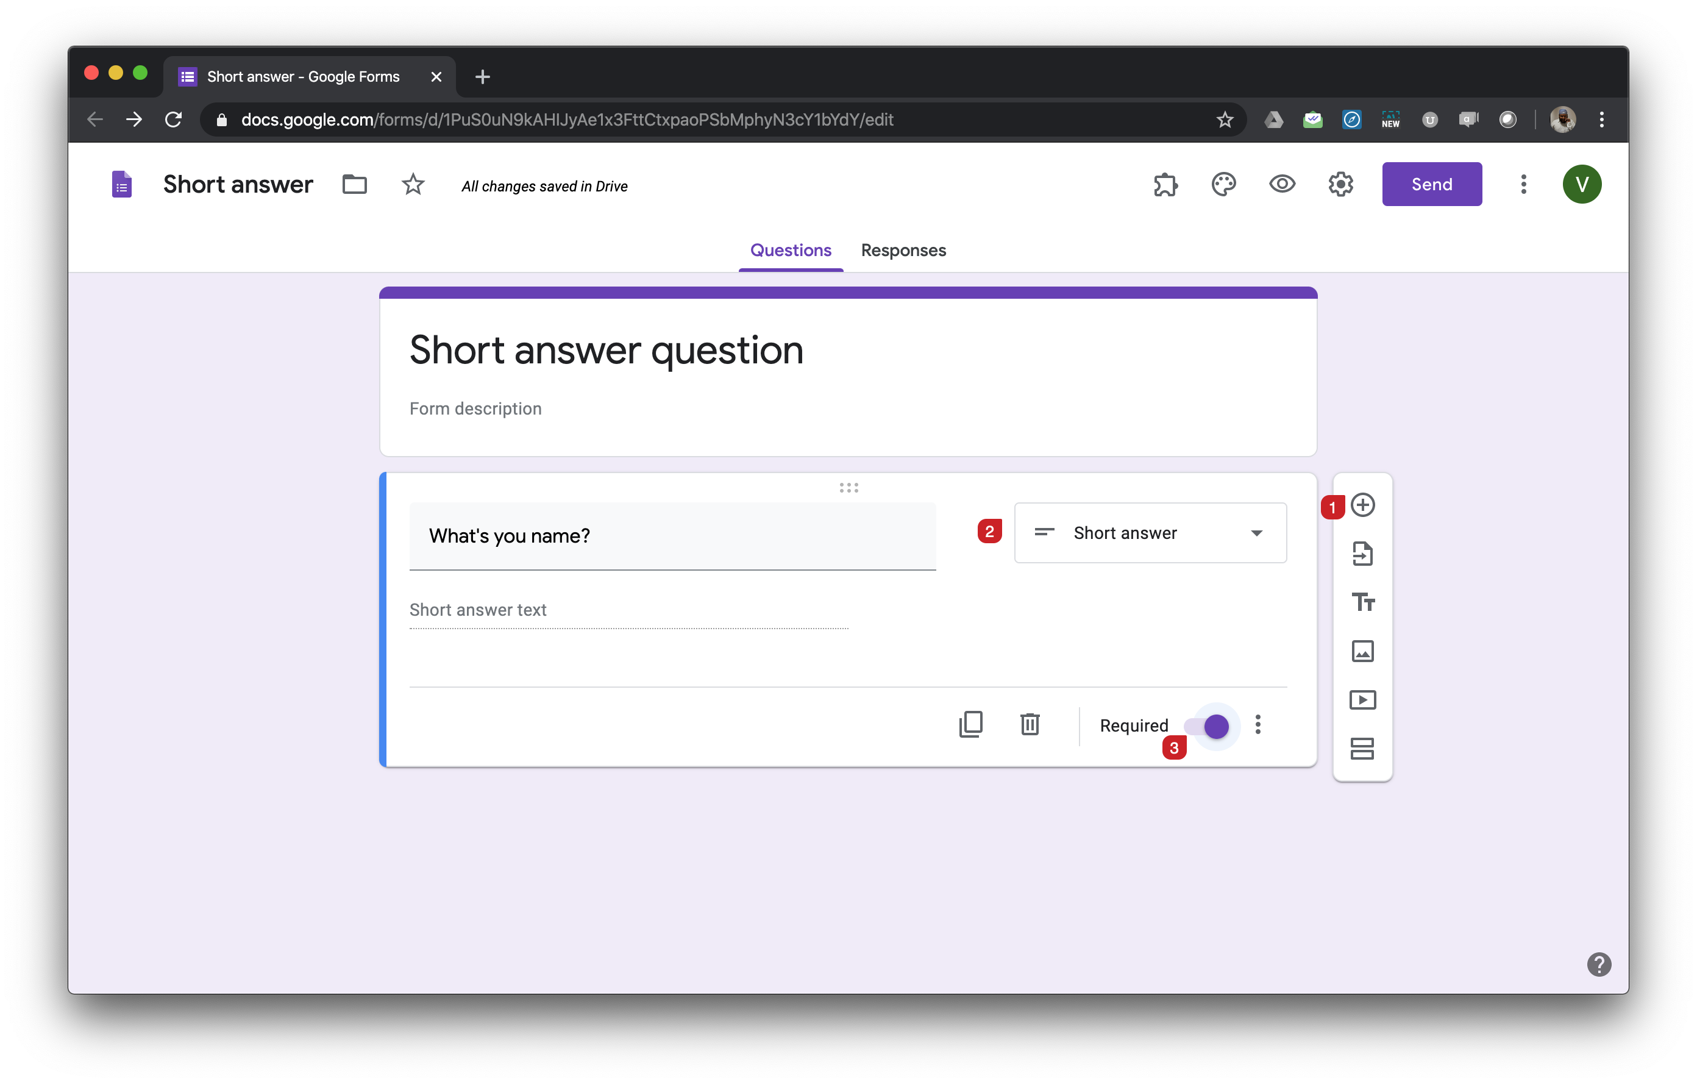
Task: Click the add title and description icon
Action: click(1361, 601)
